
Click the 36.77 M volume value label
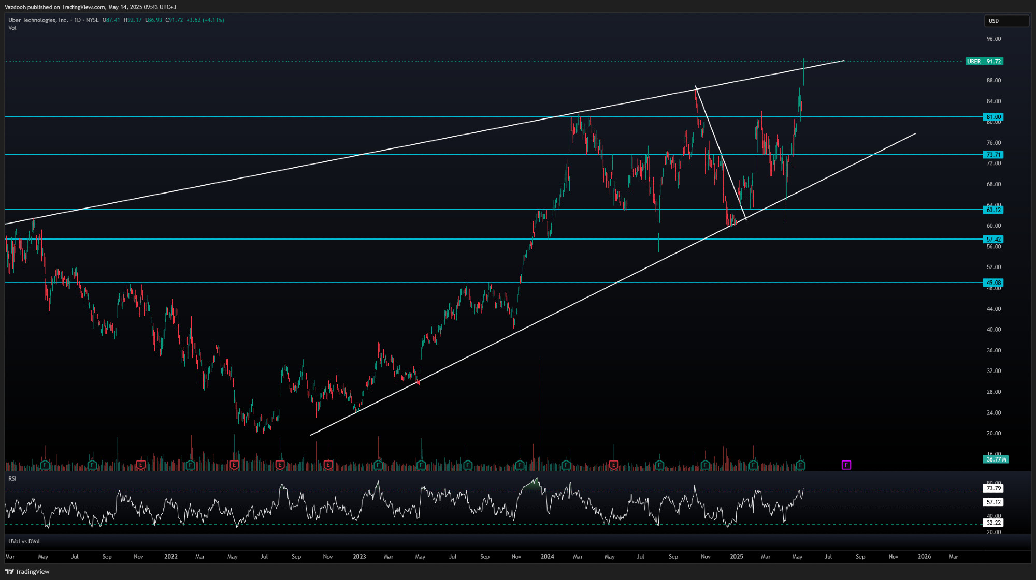point(996,459)
